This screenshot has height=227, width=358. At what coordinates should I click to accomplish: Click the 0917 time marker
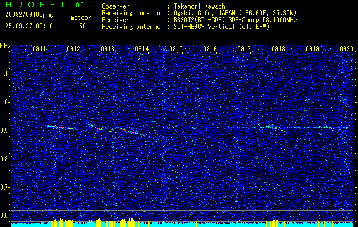point(244,49)
